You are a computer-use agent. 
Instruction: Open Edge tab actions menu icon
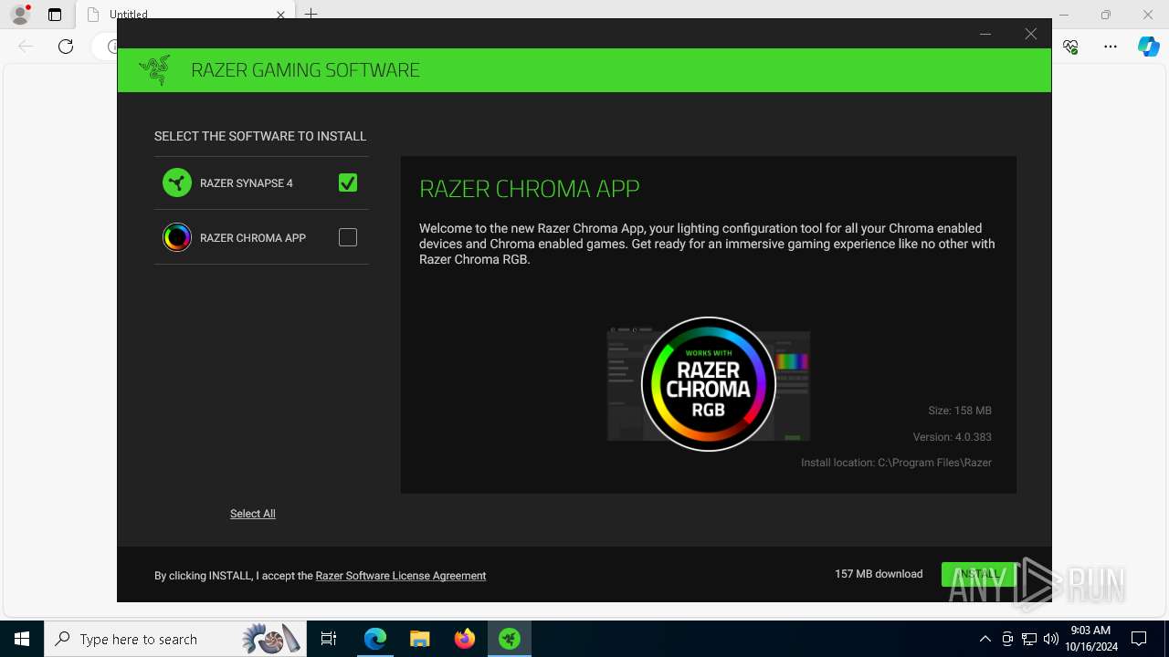55,15
